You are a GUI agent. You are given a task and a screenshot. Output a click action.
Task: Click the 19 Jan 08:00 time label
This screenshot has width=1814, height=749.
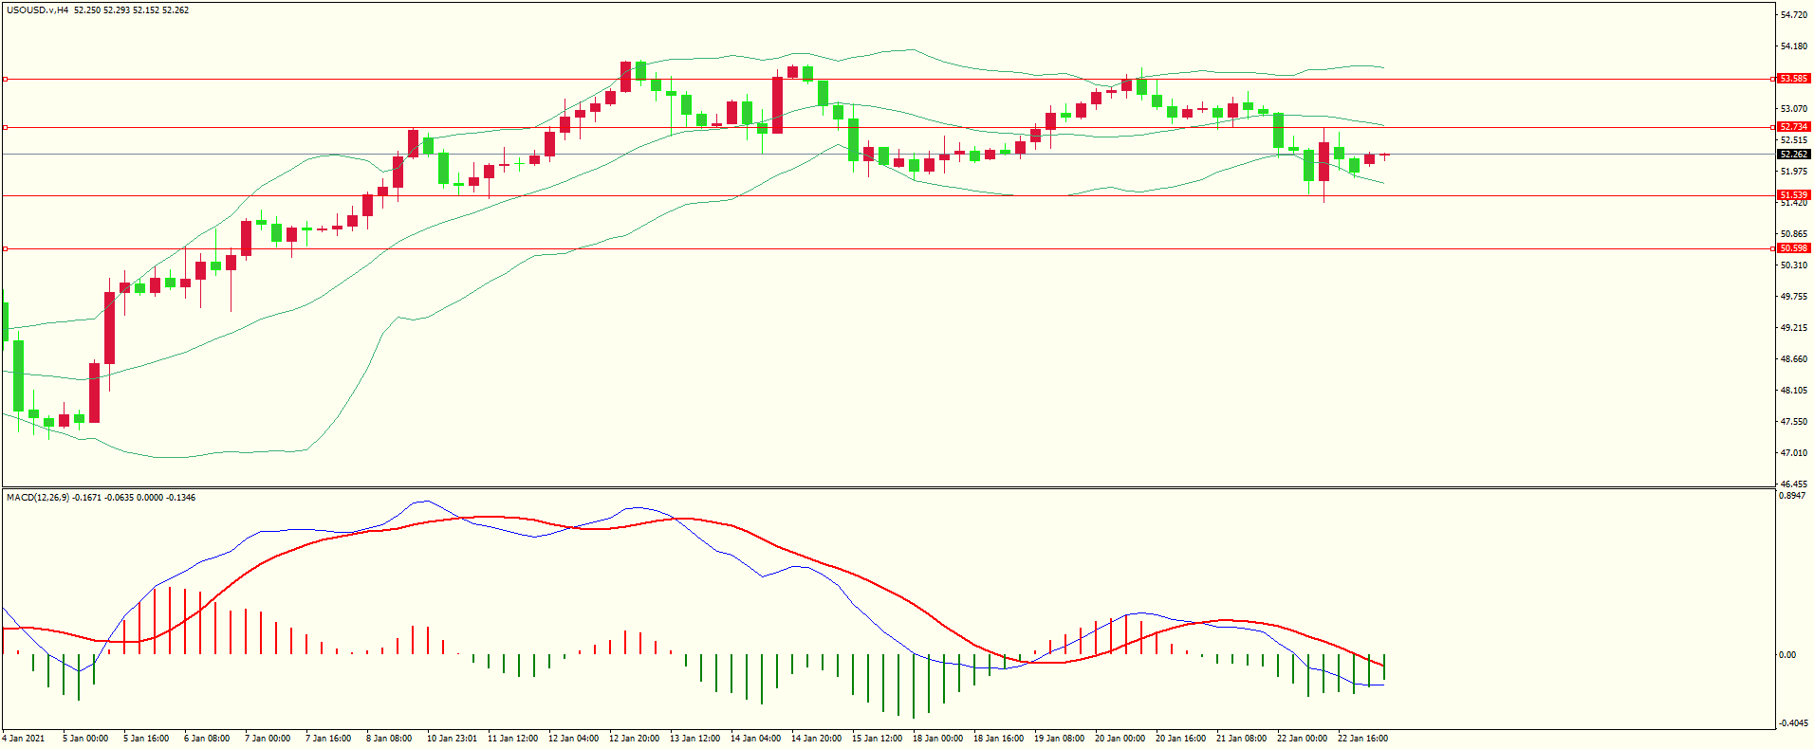coord(1059,739)
